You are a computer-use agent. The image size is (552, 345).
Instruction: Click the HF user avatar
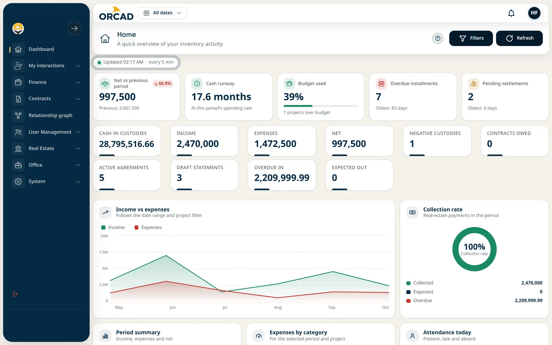pyautogui.click(x=534, y=13)
